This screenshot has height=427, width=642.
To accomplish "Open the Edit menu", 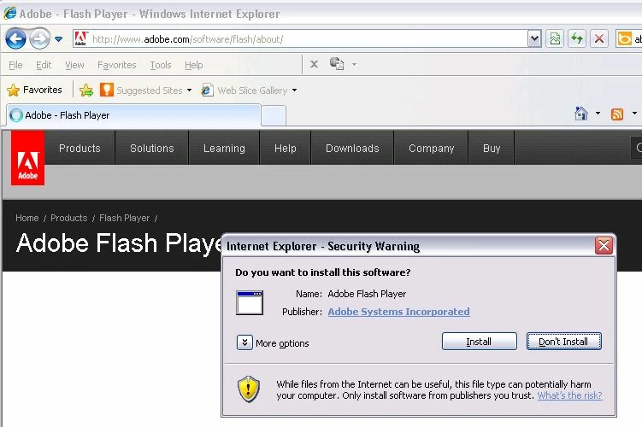I will click(x=44, y=65).
